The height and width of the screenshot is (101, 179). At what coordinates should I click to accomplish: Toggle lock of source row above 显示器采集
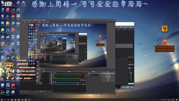[51, 82]
